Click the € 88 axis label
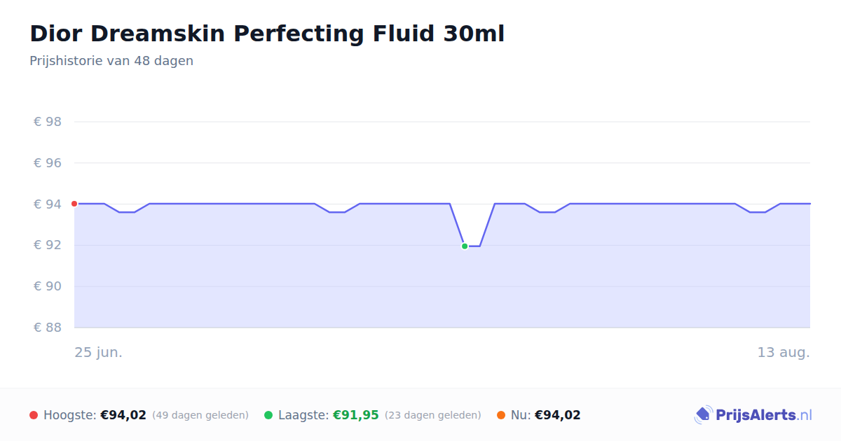Screen dimensions: 841x441 click(48, 328)
